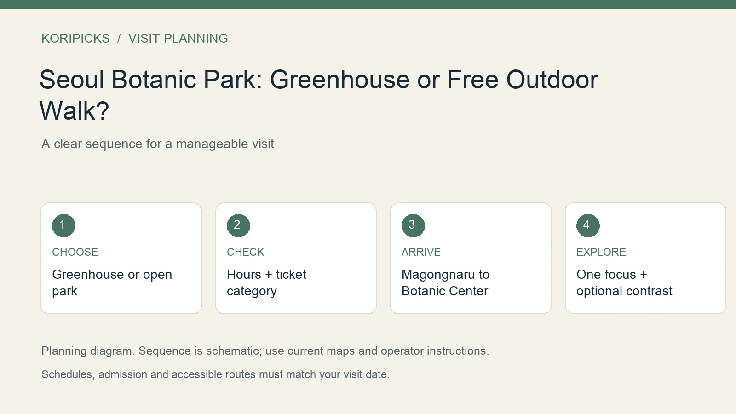
Task: Select the EXPLORE label
Action: [601, 252]
